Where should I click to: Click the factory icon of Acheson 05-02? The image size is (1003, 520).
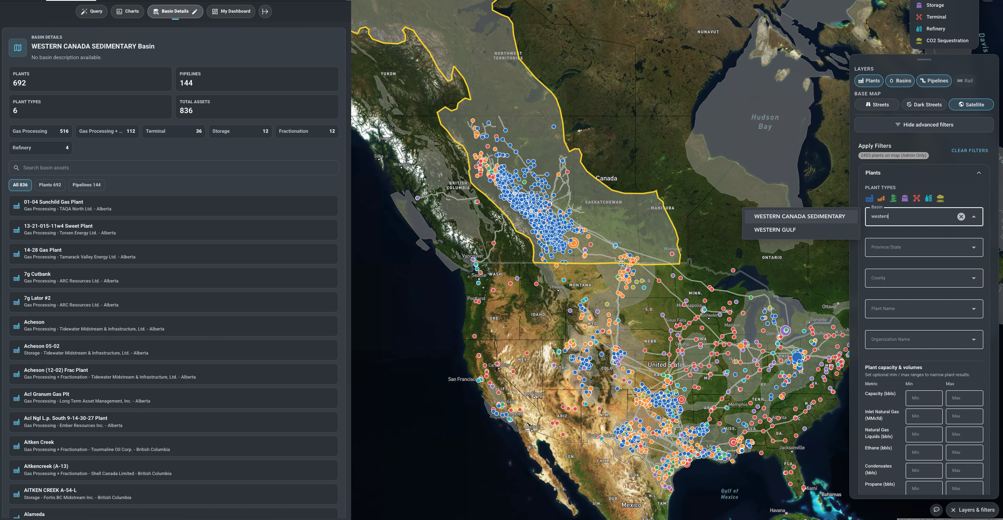[16, 350]
